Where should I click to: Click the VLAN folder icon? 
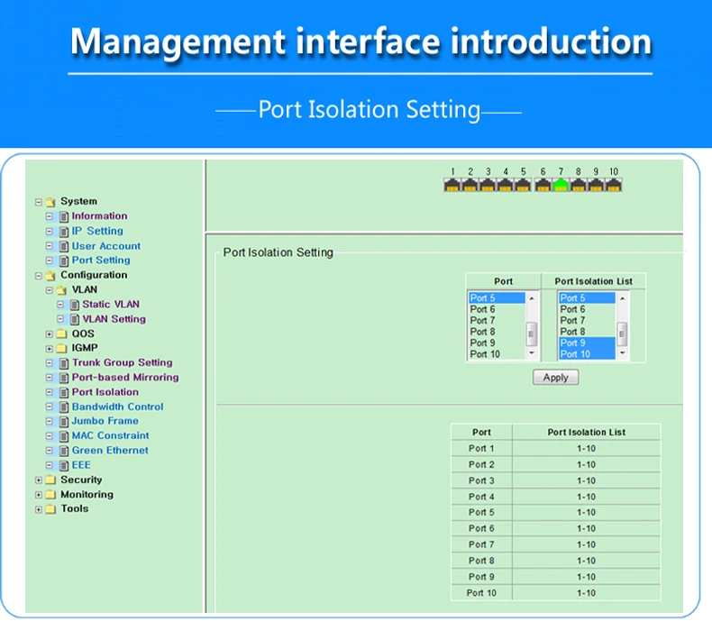coord(61,290)
